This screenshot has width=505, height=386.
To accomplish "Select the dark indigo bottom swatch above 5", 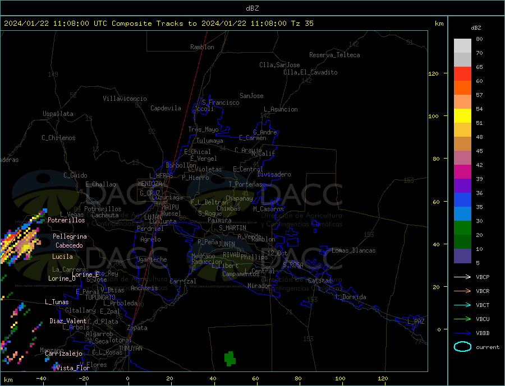I will [x=462, y=256].
